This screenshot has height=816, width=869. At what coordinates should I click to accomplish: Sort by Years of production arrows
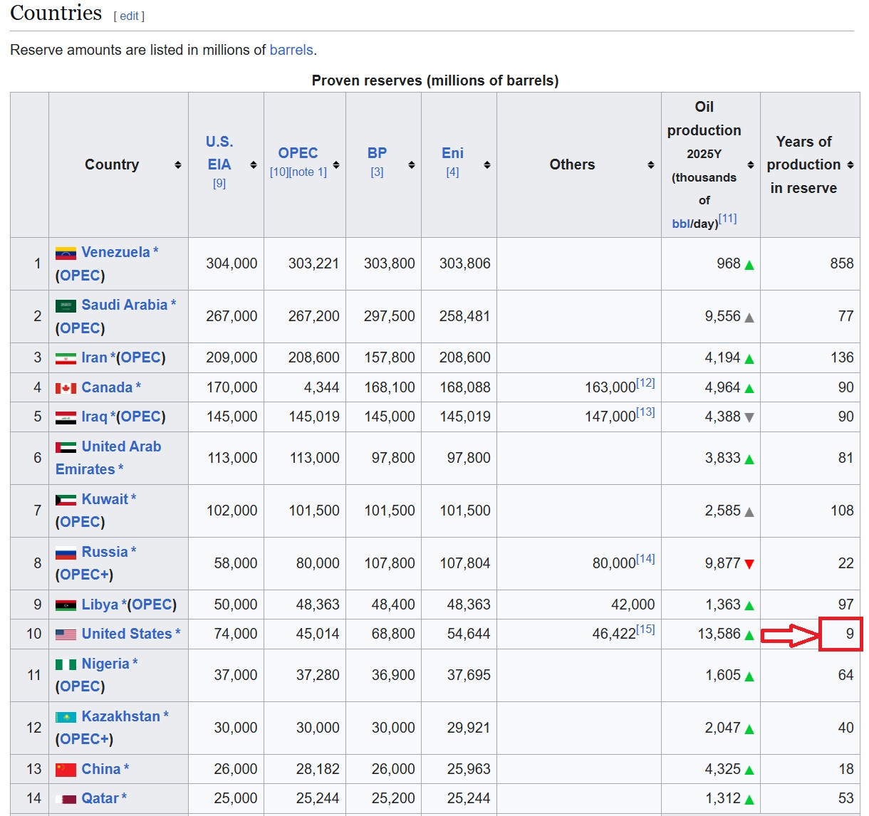coord(850,164)
